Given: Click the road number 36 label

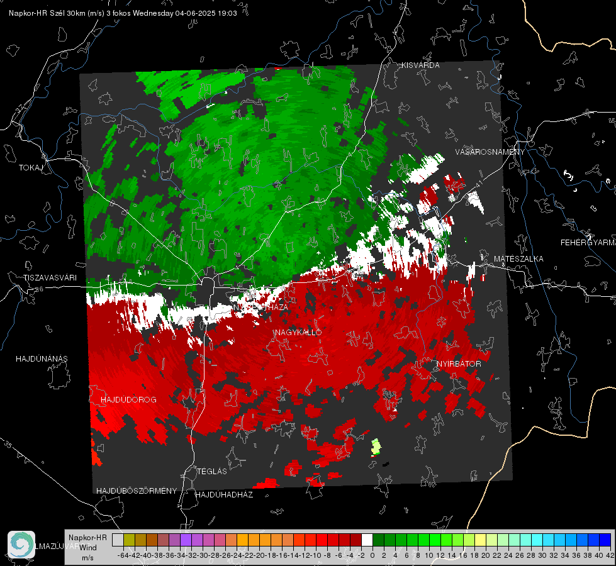Looking at the screenshot, I should [x=39, y=289].
